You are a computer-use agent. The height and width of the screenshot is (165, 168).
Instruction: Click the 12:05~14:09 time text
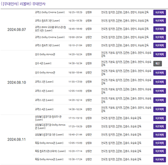pyautogui.click(x=75, y=91)
